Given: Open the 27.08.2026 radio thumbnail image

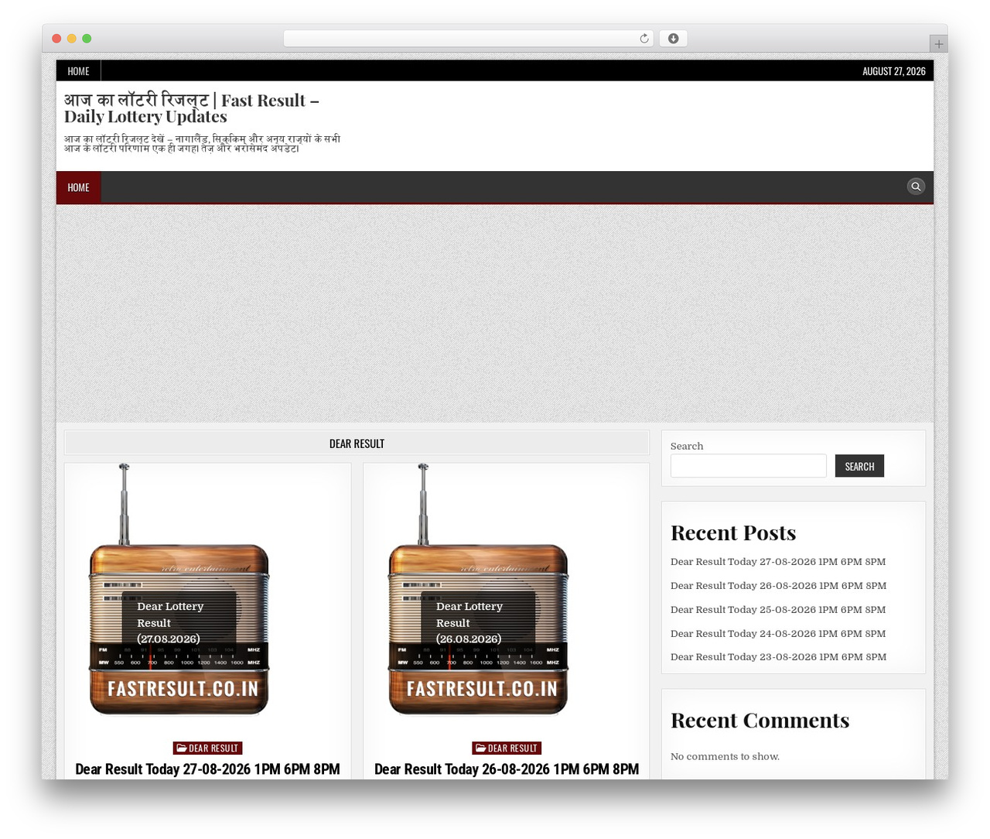Looking at the screenshot, I should [x=179, y=590].
